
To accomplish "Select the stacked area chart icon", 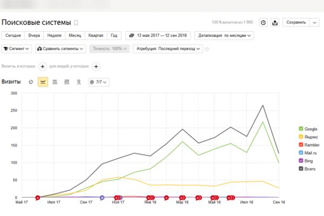I will 55,82.
